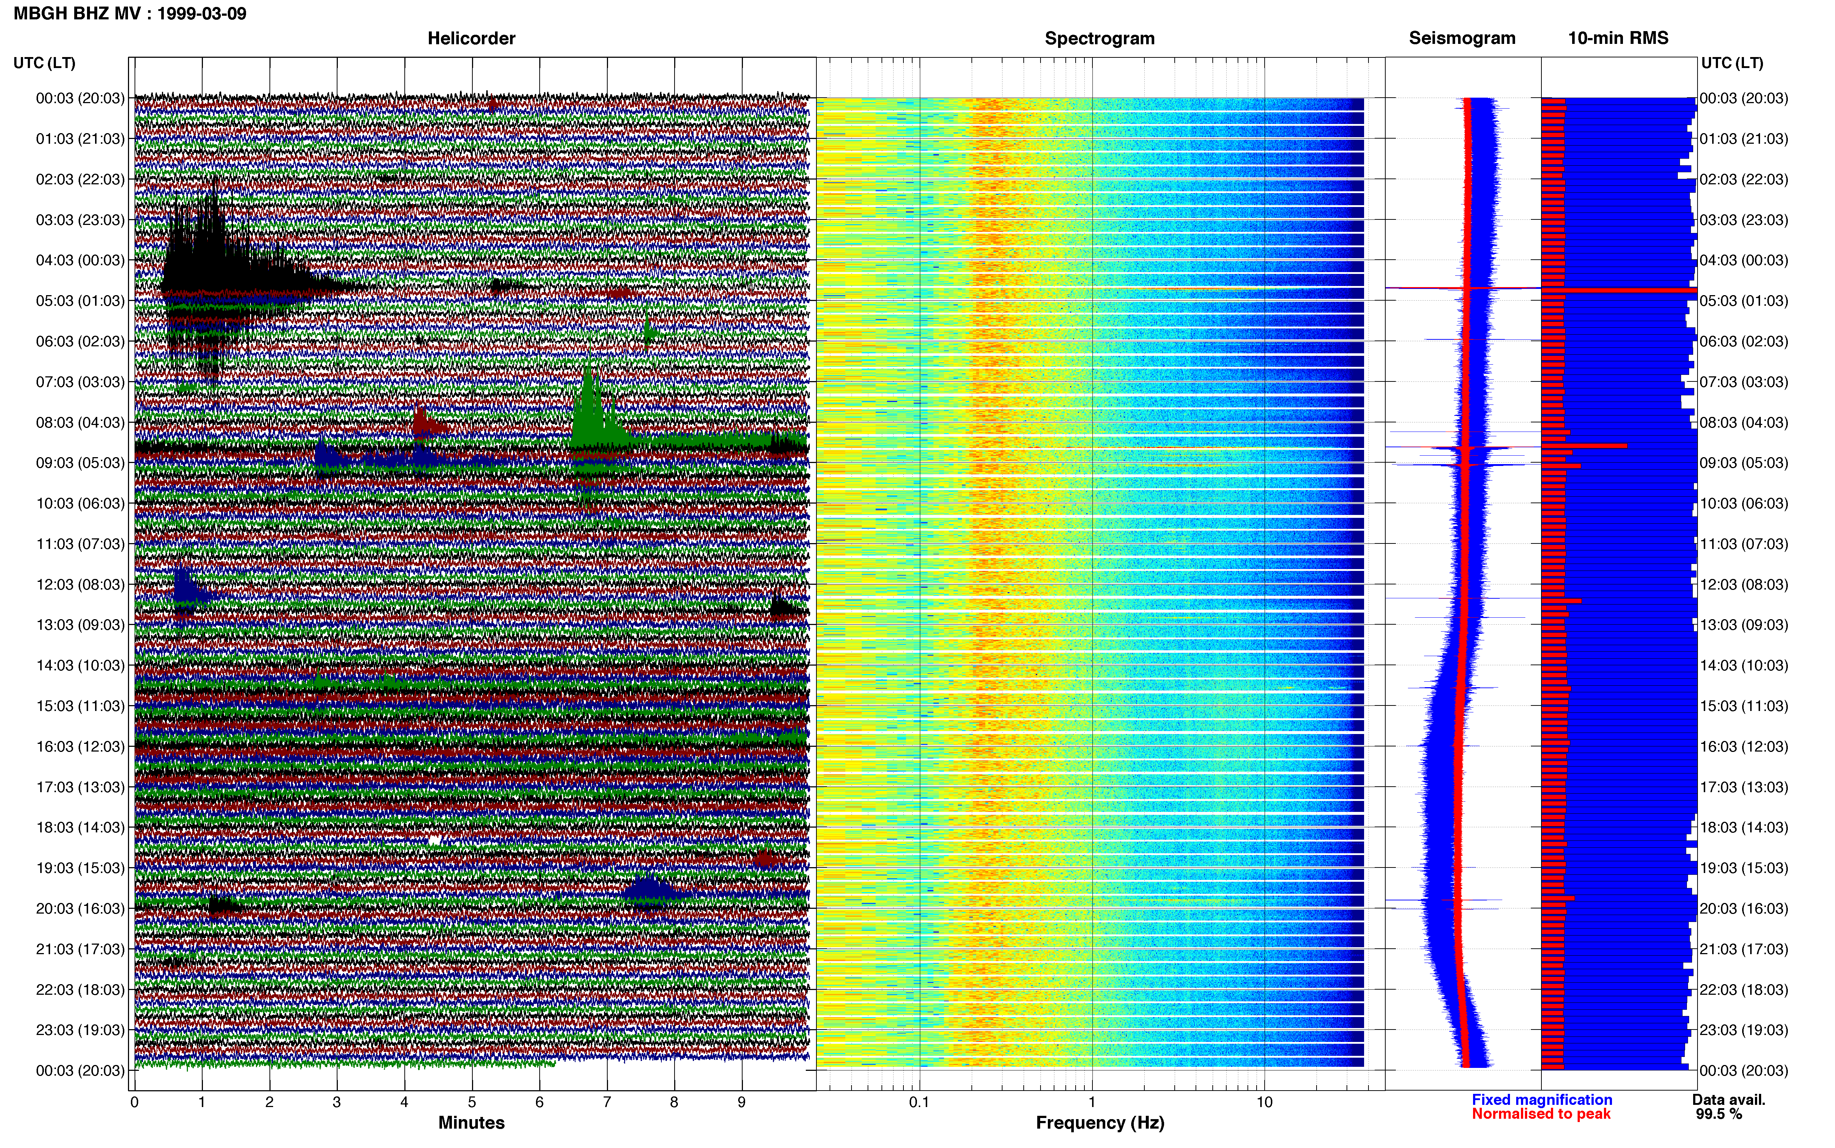
Task: Click "11:03 (07:03)" on the Helicorder time axis
Action: [80, 543]
